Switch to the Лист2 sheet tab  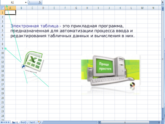[23, 122]
